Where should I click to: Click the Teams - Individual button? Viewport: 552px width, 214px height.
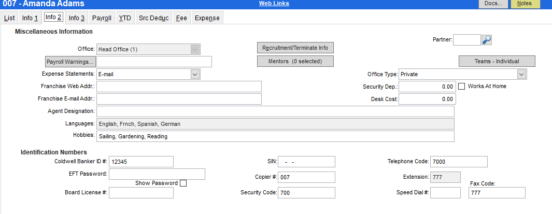pyautogui.click(x=497, y=61)
